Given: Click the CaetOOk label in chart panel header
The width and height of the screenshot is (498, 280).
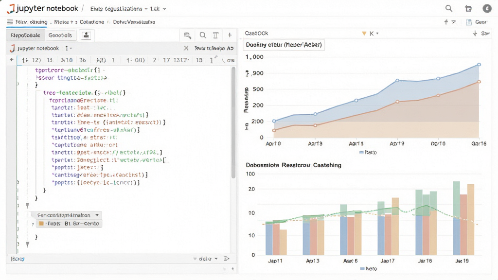Looking at the screenshot, I should (x=256, y=34).
